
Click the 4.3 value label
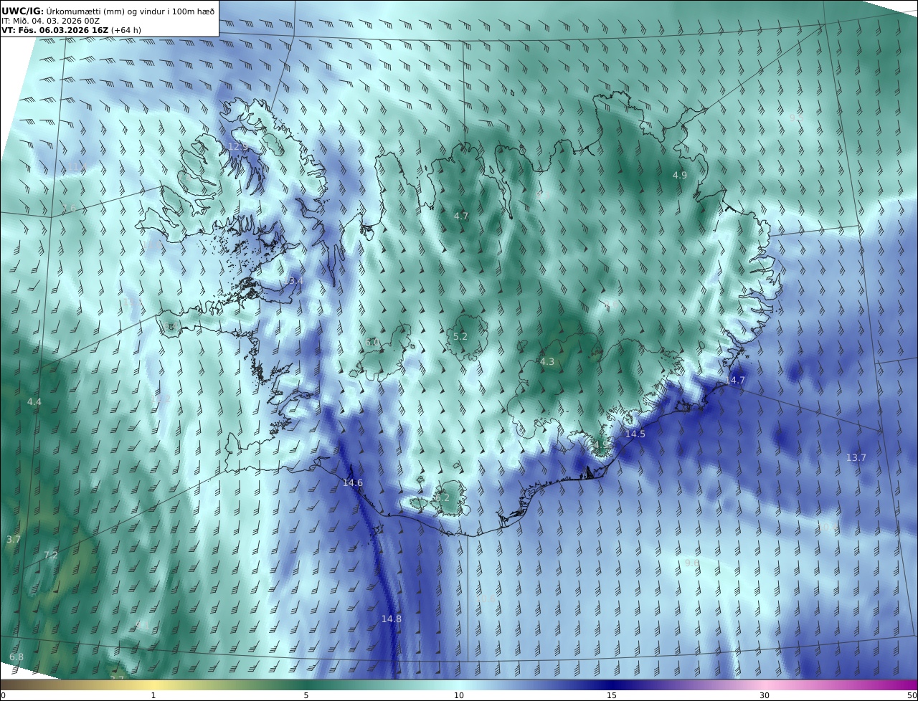(x=547, y=361)
